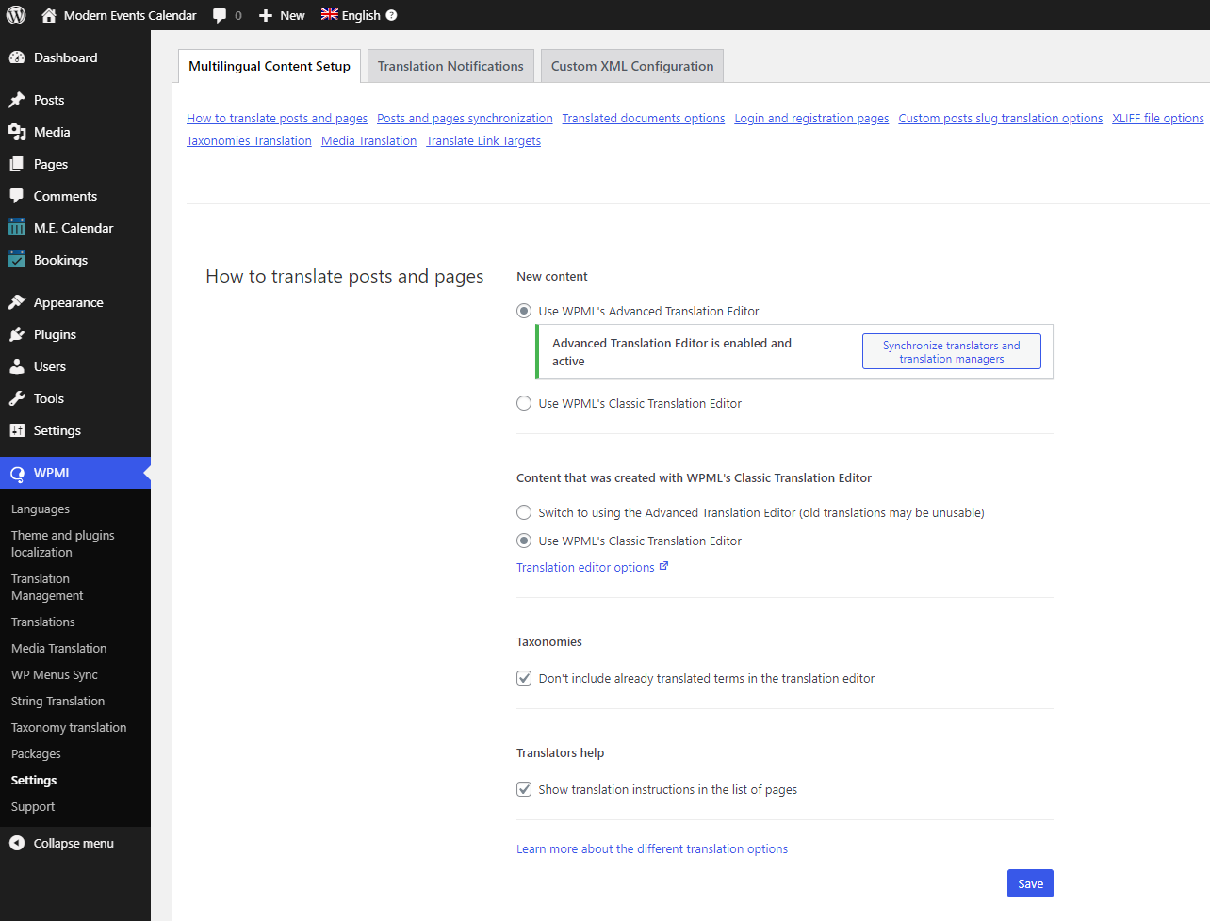This screenshot has height=921, width=1210.
Task: Open Learn more about translation options link
Action: point(652,849)
